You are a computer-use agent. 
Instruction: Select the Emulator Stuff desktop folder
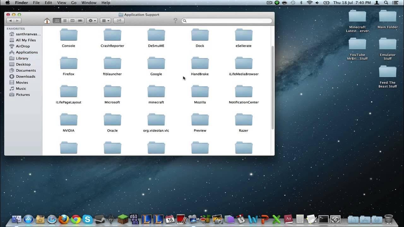388,49
